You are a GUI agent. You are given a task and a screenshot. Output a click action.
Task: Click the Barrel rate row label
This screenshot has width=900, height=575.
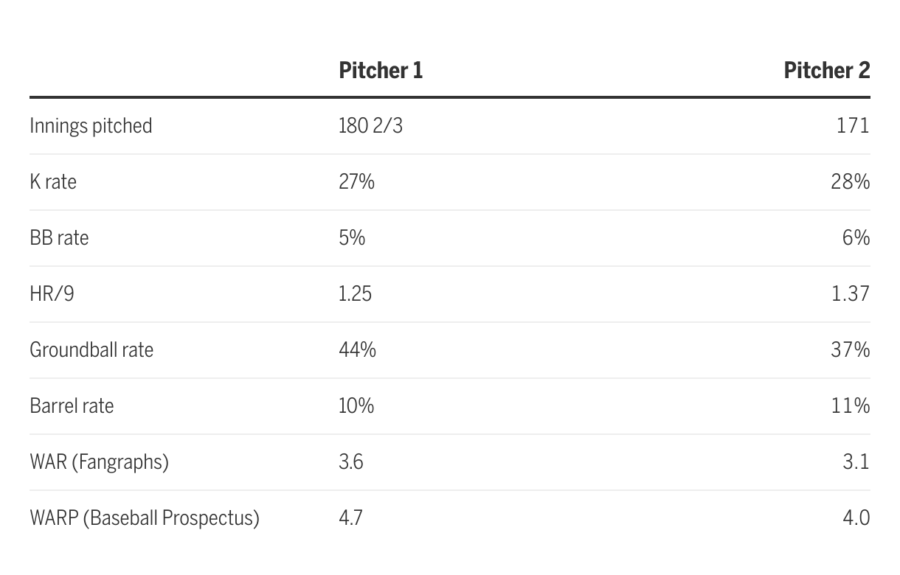72,405
